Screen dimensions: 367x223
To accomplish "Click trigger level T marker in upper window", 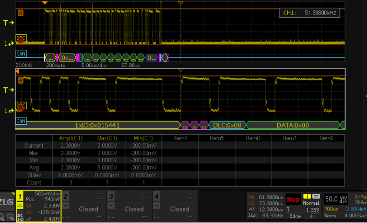I will pyautogui.click(x=8, y=22).
